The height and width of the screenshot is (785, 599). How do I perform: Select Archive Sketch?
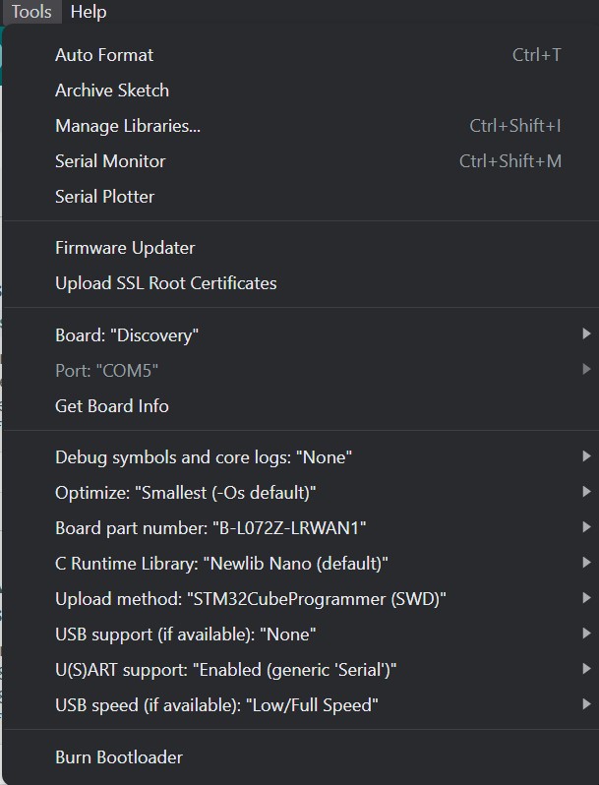(112, 91)
